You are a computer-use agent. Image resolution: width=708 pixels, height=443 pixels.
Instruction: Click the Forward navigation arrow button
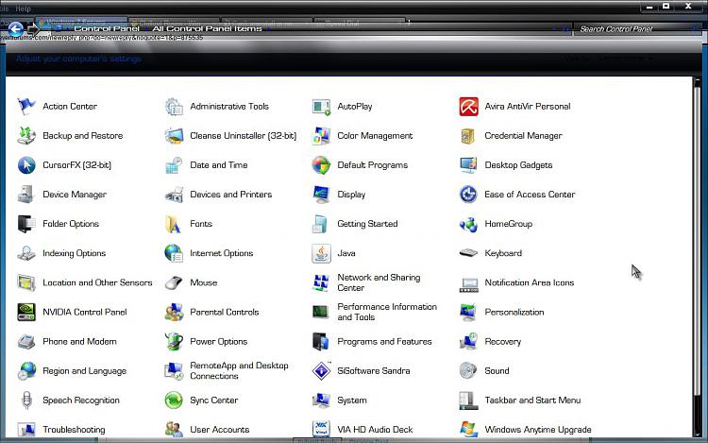(x=33, y=30)
